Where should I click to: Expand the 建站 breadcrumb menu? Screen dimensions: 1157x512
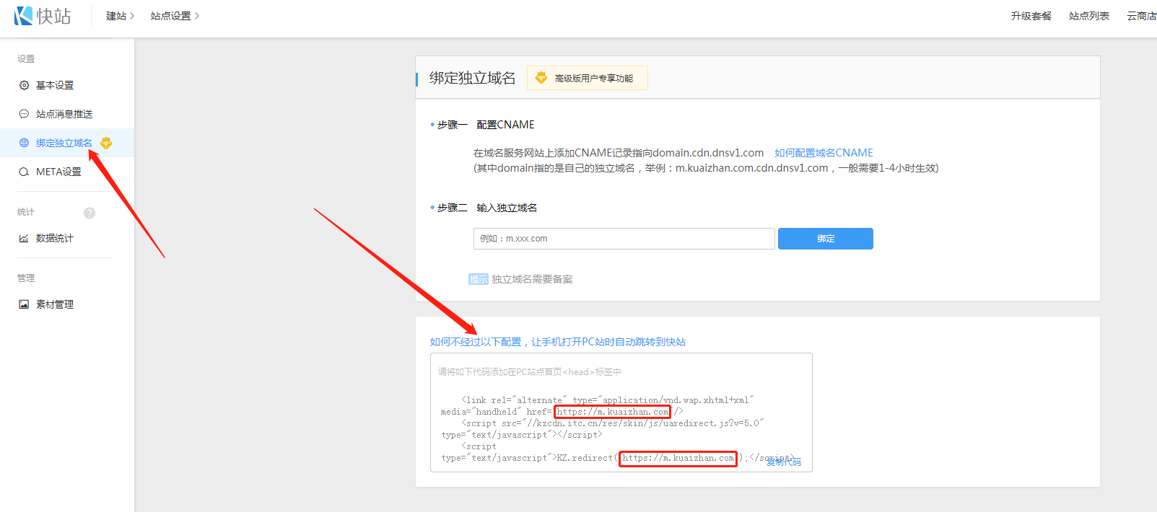tap(120, 16)
